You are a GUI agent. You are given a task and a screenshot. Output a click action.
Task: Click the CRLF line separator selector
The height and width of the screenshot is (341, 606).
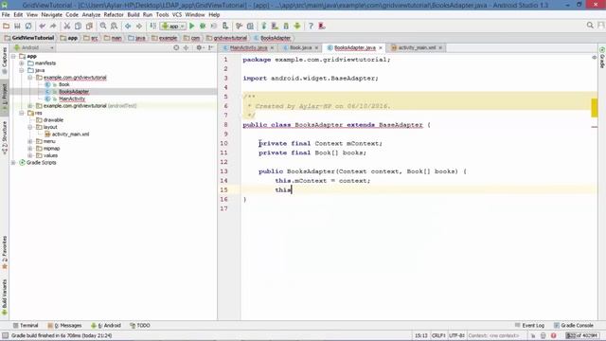pyautogui.click(x=438, y=335)
